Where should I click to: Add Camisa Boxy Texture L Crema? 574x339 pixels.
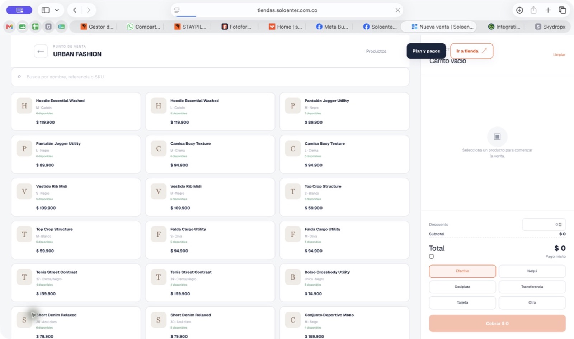344,154
